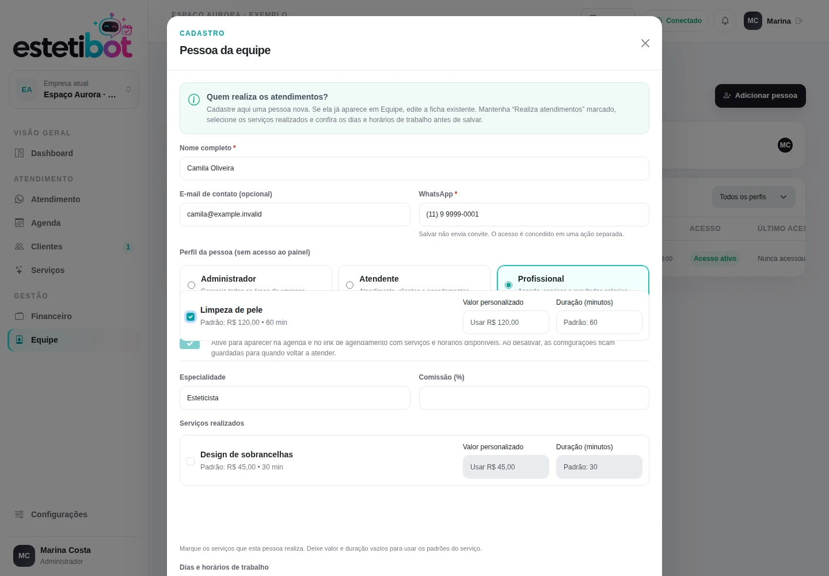Viewport: 829px width, 576px height.
Task: Open the Todos os perfis dropdown
Action: tap(754, 197)
